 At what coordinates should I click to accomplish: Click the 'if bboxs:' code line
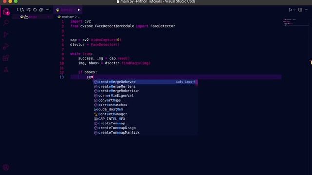pos(88,72)
